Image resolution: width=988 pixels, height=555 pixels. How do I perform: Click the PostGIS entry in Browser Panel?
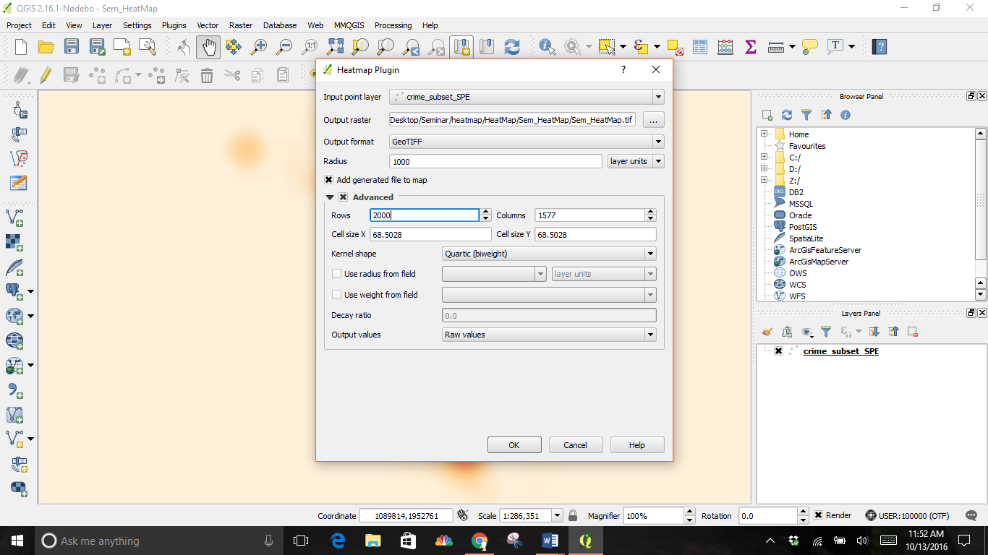pyautogui.click(x=802, y=227)
